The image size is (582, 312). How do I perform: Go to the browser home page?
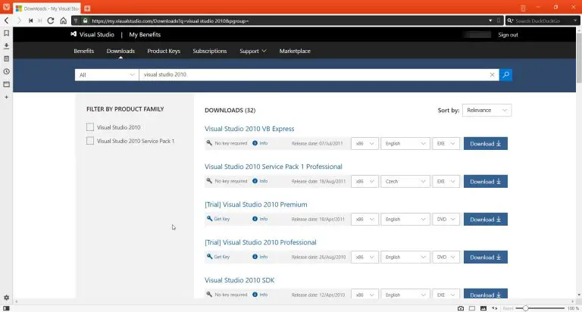tap(64, 20)
